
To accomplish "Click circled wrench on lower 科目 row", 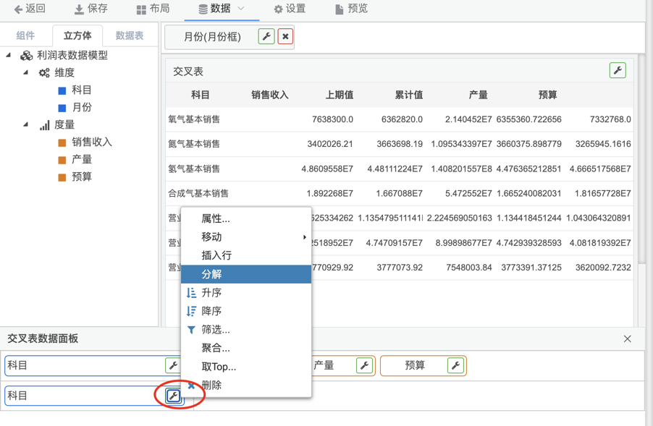I will 173,396.
